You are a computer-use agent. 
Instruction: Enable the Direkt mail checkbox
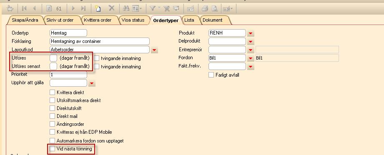pos(52,116)
